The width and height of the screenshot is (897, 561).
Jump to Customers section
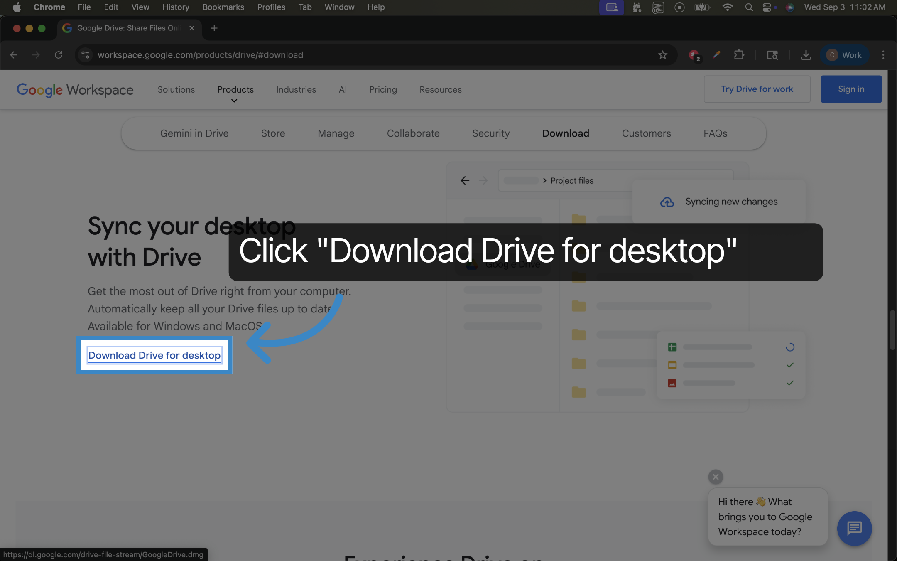[x=646, y=133]
